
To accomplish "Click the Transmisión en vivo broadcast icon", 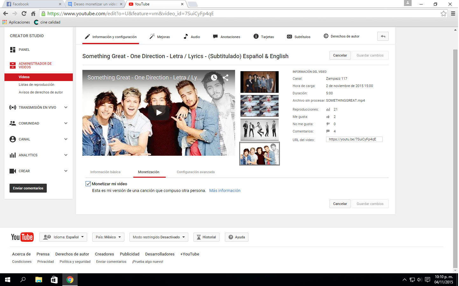I will (13, 107).
